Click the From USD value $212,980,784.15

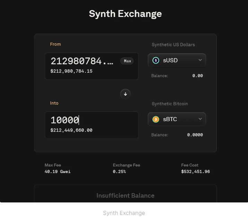(71, 71)
